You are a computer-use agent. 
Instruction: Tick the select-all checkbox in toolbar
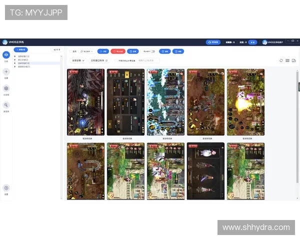click(70, 51)
